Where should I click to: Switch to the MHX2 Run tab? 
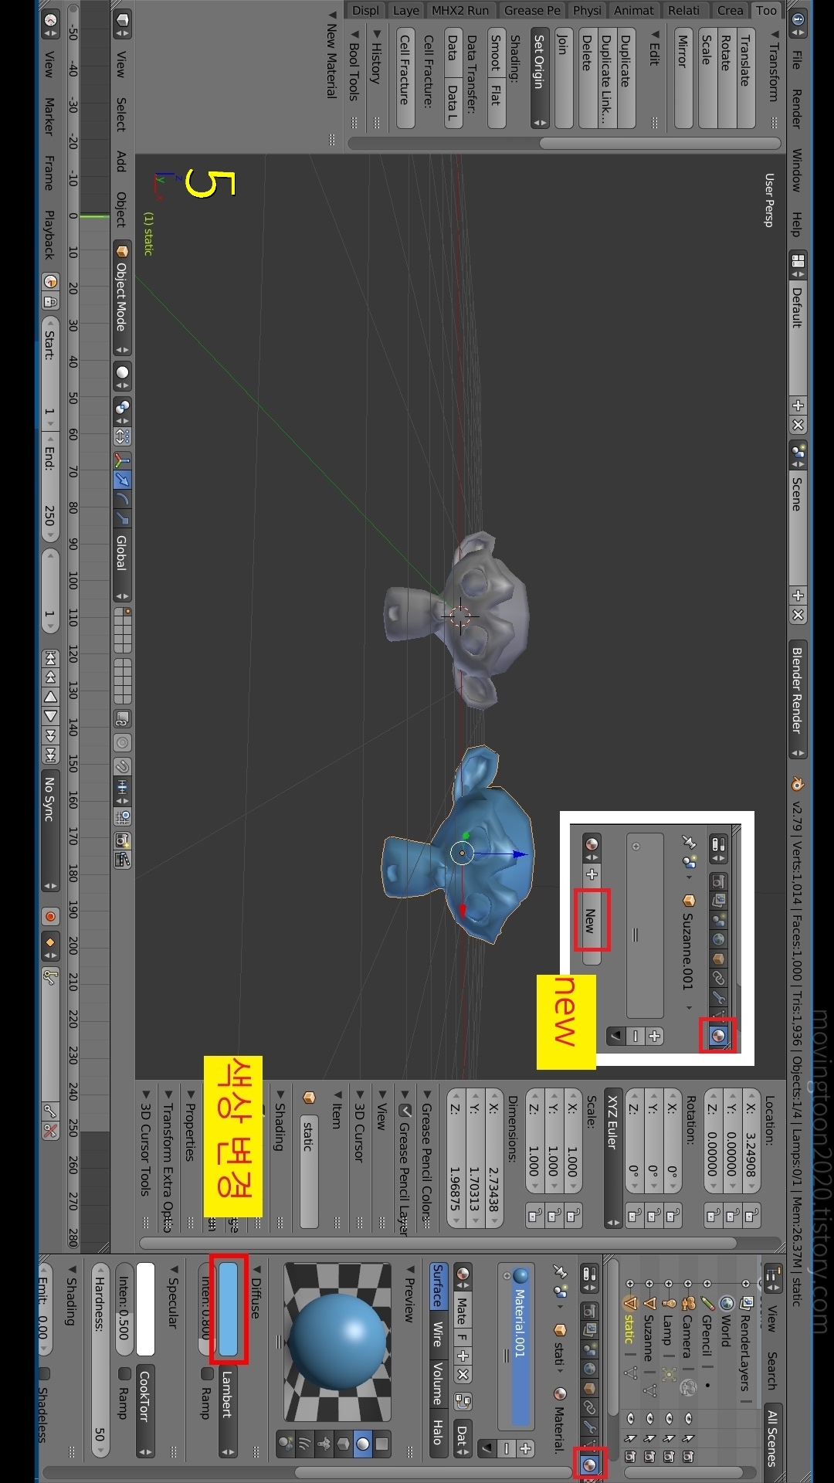click(460, 11)
